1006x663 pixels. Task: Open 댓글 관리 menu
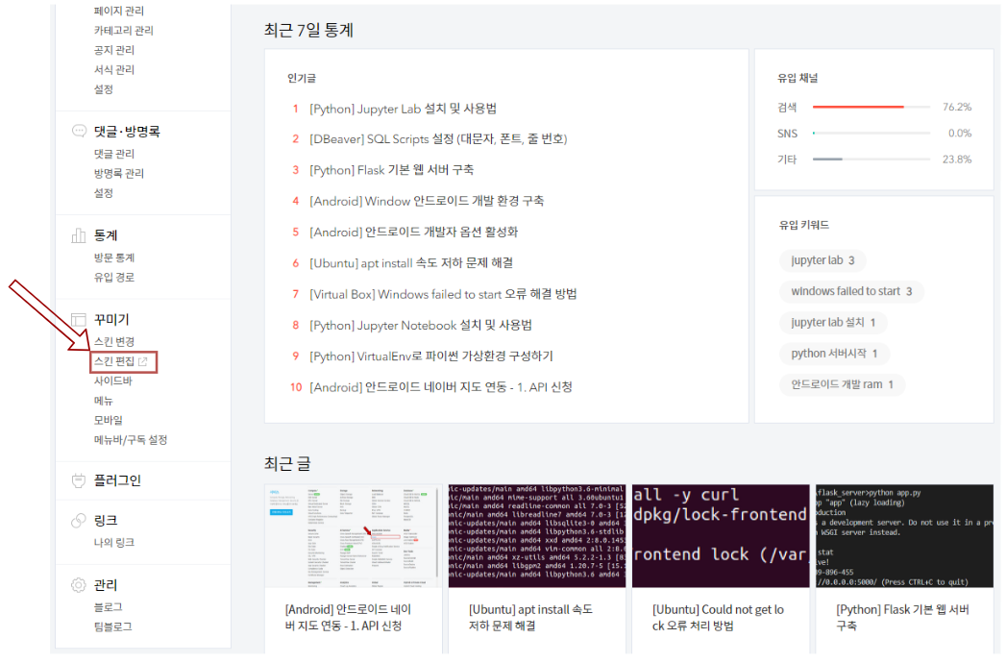114,154
